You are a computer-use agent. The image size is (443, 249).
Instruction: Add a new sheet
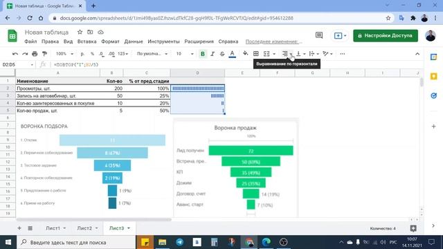click(x=19, y=228)
